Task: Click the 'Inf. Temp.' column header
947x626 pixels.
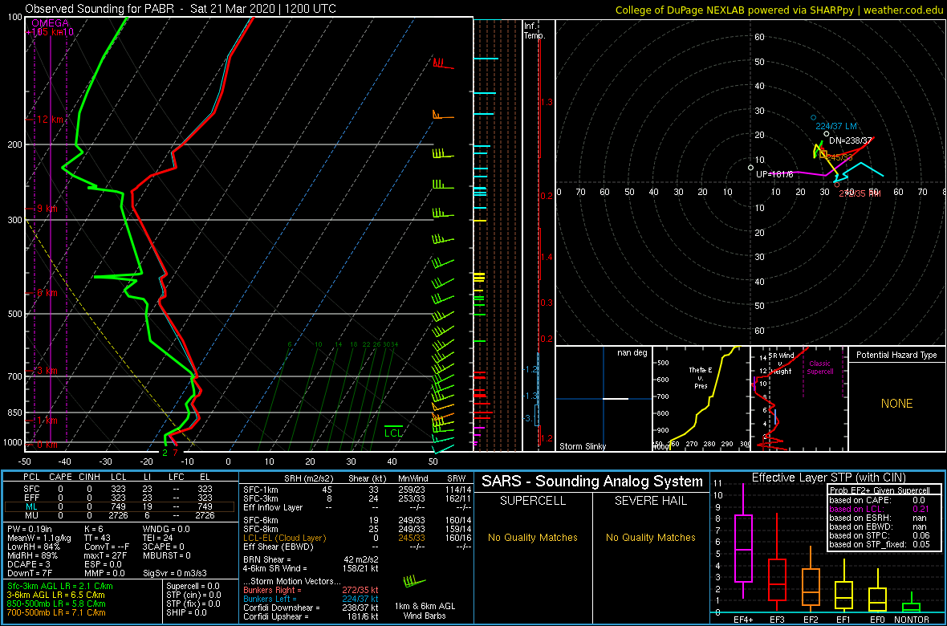Action: click(534, 30)
